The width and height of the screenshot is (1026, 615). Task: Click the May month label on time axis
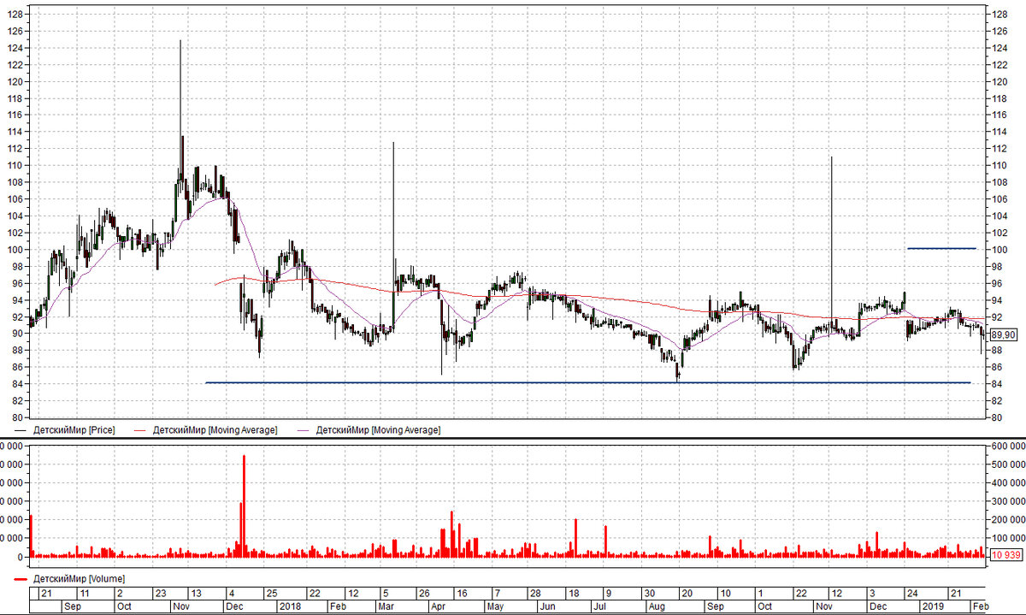[496, 606]
